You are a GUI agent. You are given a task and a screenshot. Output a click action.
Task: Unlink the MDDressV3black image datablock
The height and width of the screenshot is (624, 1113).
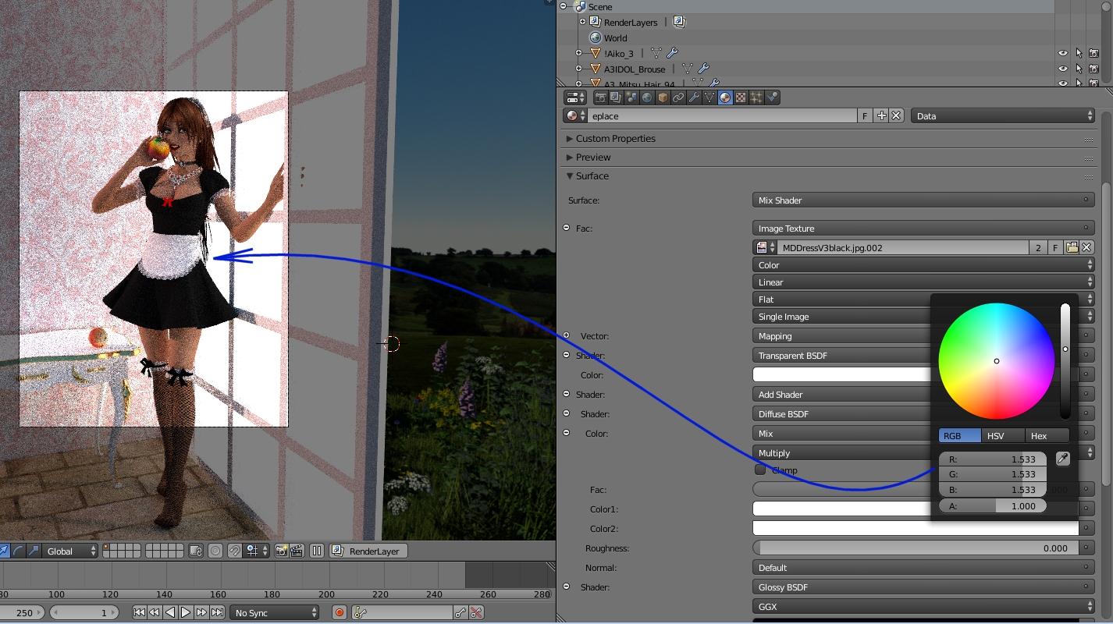1086,247
